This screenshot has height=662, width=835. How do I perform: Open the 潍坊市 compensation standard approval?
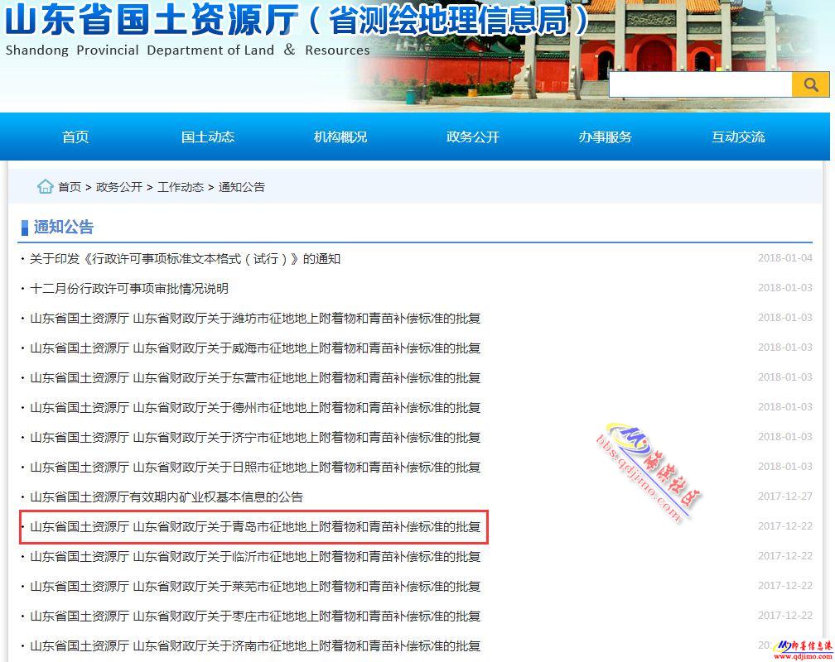tap(255, 319)
